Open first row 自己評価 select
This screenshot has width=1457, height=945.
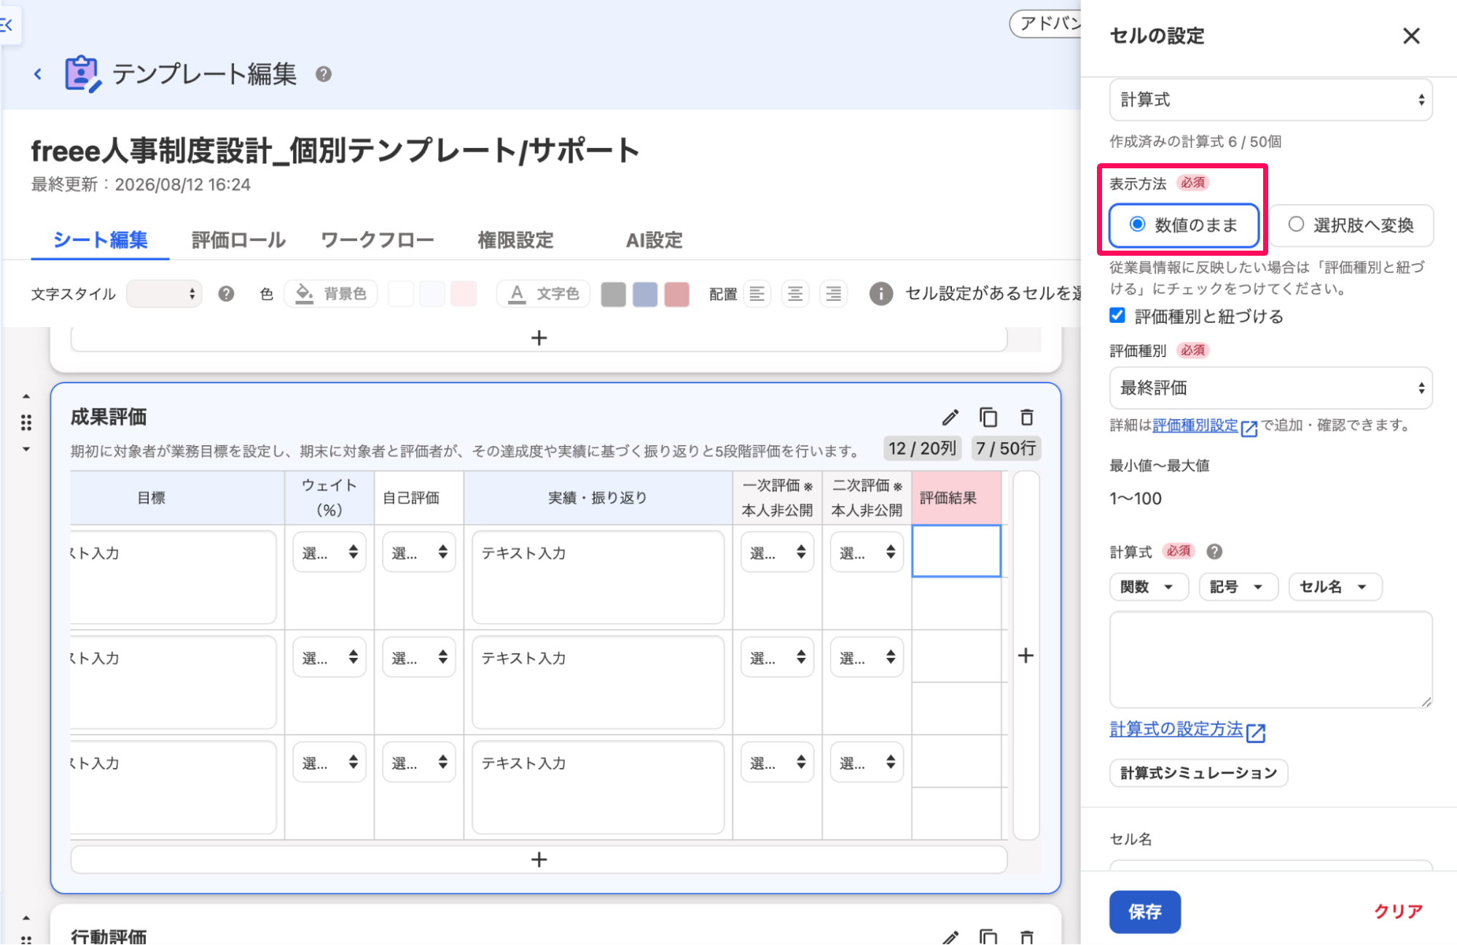click(419, 552)
